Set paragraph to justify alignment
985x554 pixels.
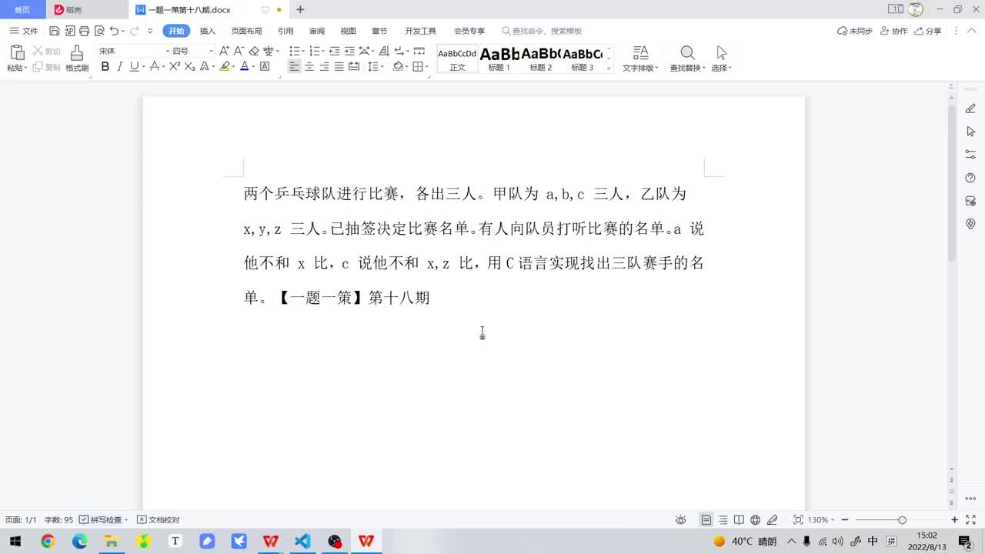(339, 67)
